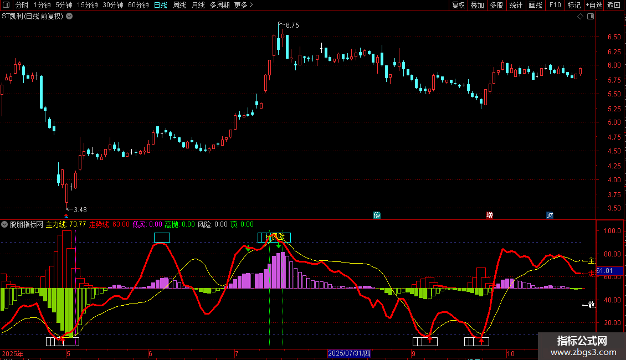Click the 2025/07/31 date marker on timeline
This screenshot has width=626, height=360.
[x=351, y=353]
